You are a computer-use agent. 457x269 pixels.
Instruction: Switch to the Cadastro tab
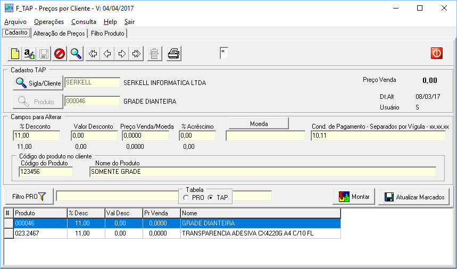(x=16, y=32)
